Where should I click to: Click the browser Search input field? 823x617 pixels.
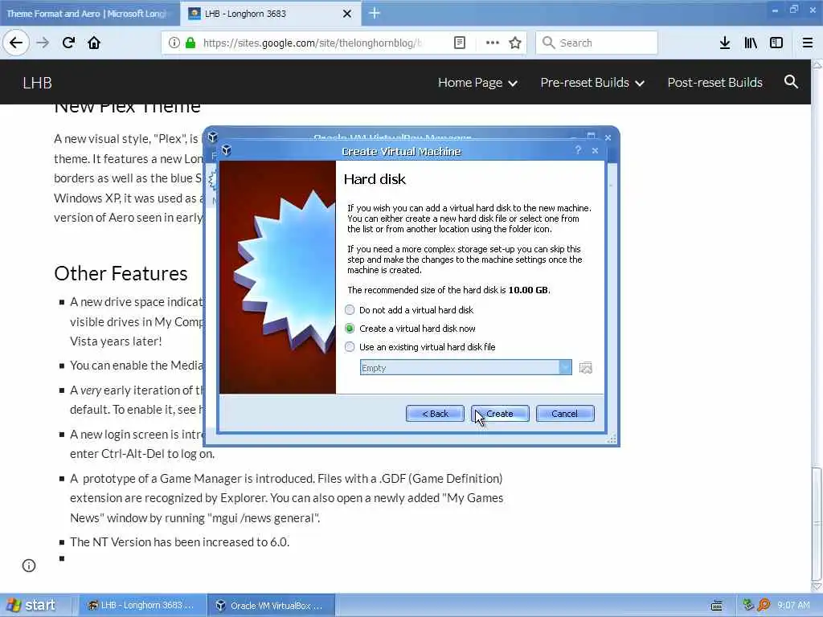(x=597, y=43)
